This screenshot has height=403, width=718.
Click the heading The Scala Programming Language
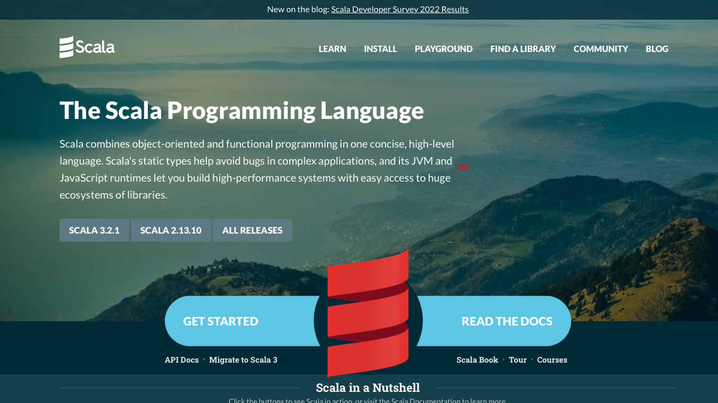click(242, 110)
